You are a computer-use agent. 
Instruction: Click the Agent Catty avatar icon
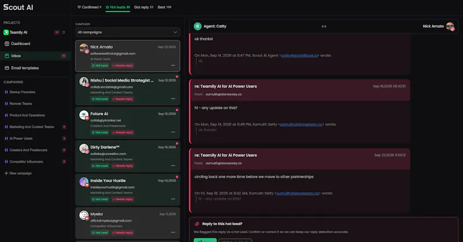pyautogui.click(x=197, y=26)
